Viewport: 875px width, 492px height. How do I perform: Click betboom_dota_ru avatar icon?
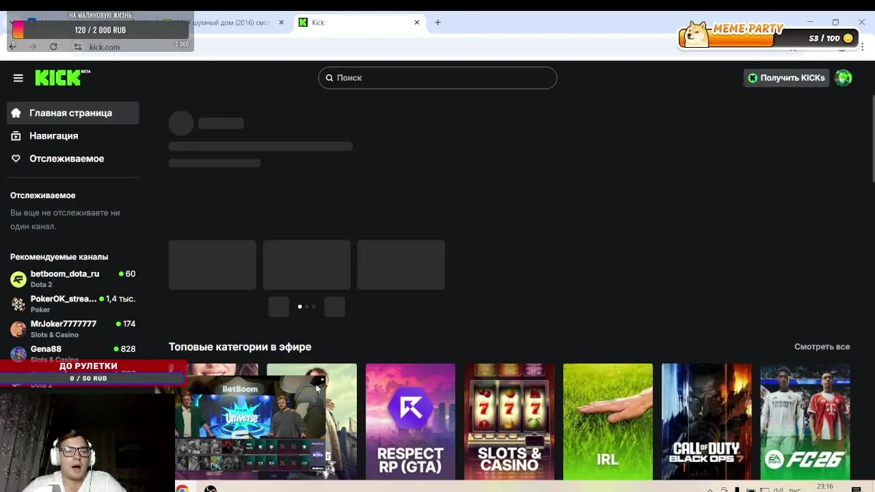pos(18,279)
